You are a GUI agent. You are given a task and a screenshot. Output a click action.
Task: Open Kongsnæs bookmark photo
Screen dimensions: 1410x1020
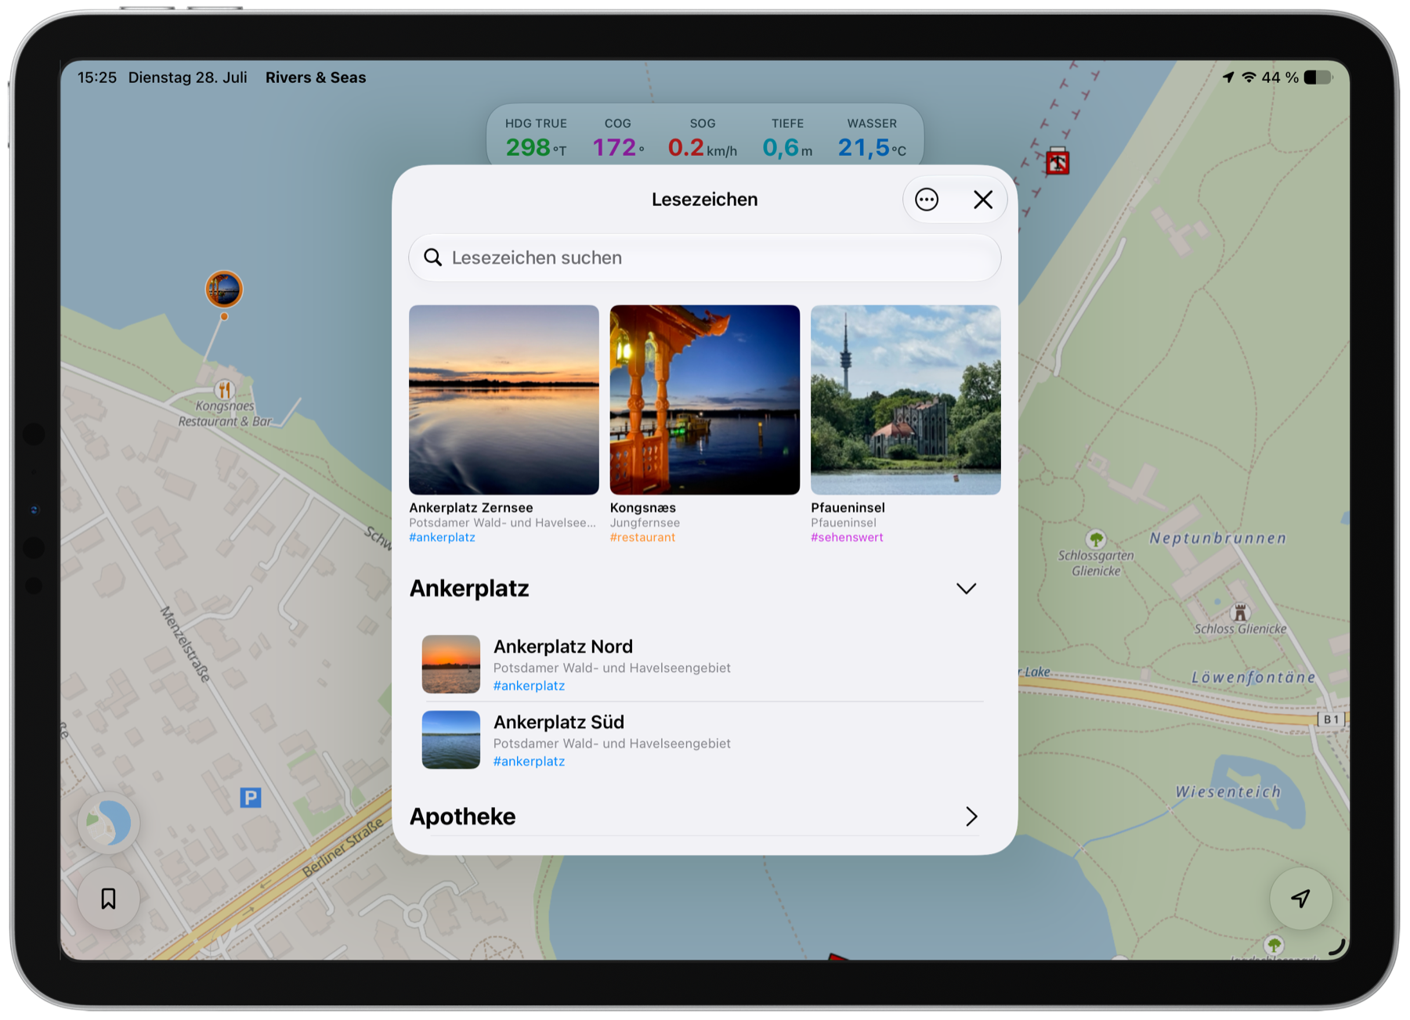tap(704, 399)
